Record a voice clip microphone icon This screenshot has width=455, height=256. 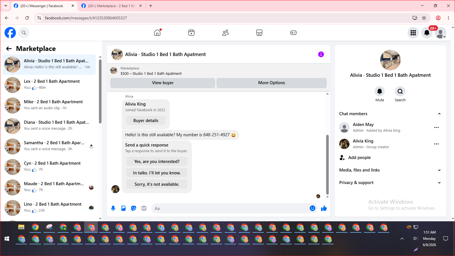(x=113, y=208)
